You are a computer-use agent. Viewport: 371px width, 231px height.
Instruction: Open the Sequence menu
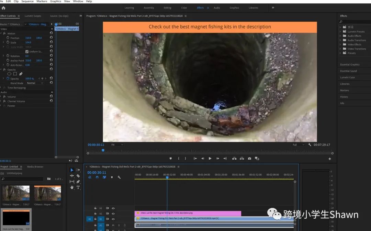pos(27,1)
